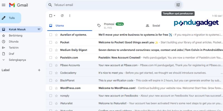Click the search magnifier icon
Viewport: 223px width, 111px height.
click(50, 5)
